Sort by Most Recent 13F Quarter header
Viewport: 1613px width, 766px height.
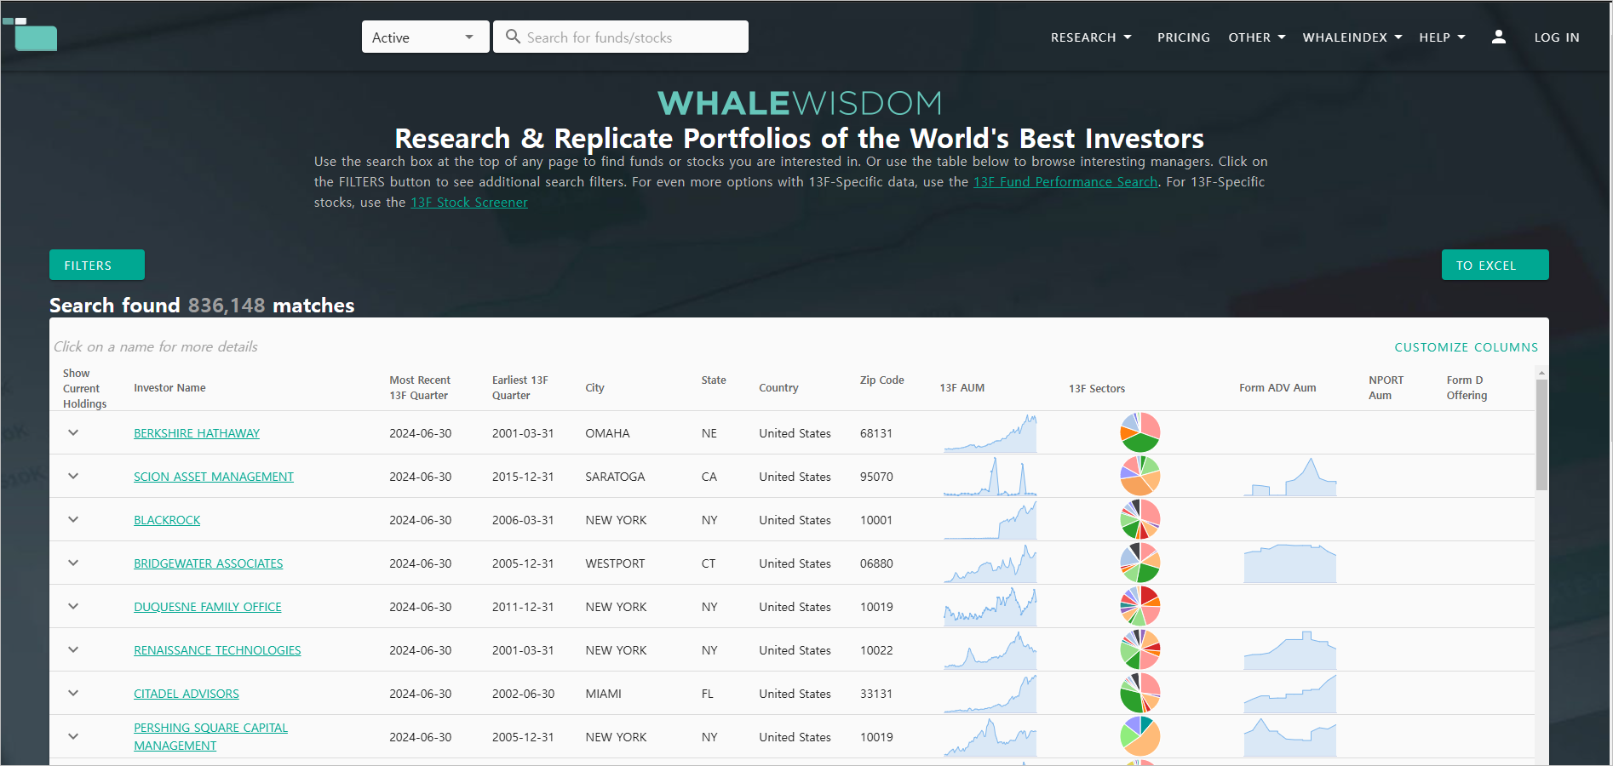(x=420, y=387)
